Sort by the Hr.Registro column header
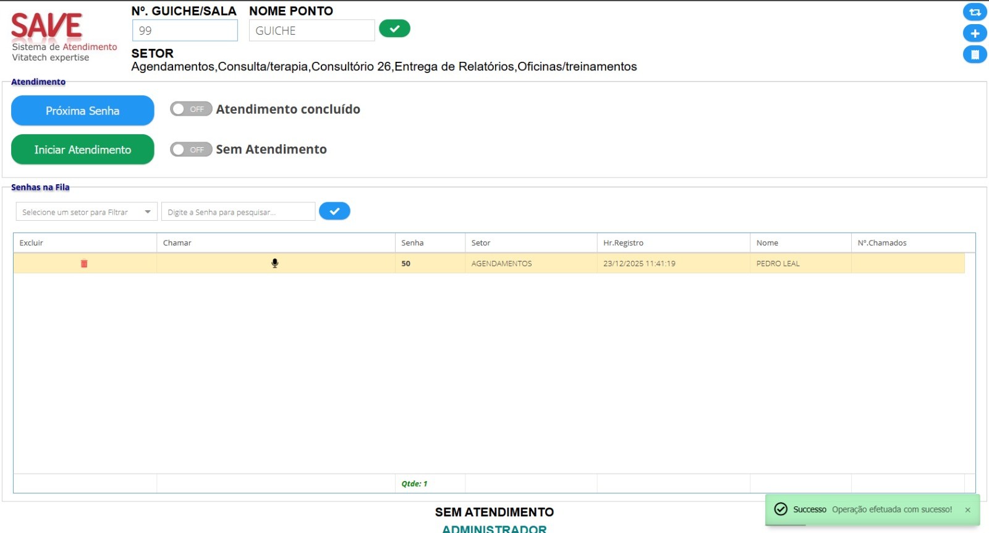 [623, 243]
